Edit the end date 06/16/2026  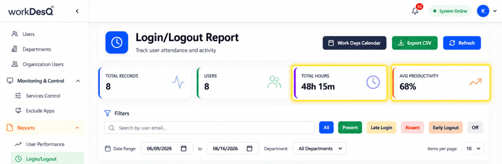tap(225, 149)
